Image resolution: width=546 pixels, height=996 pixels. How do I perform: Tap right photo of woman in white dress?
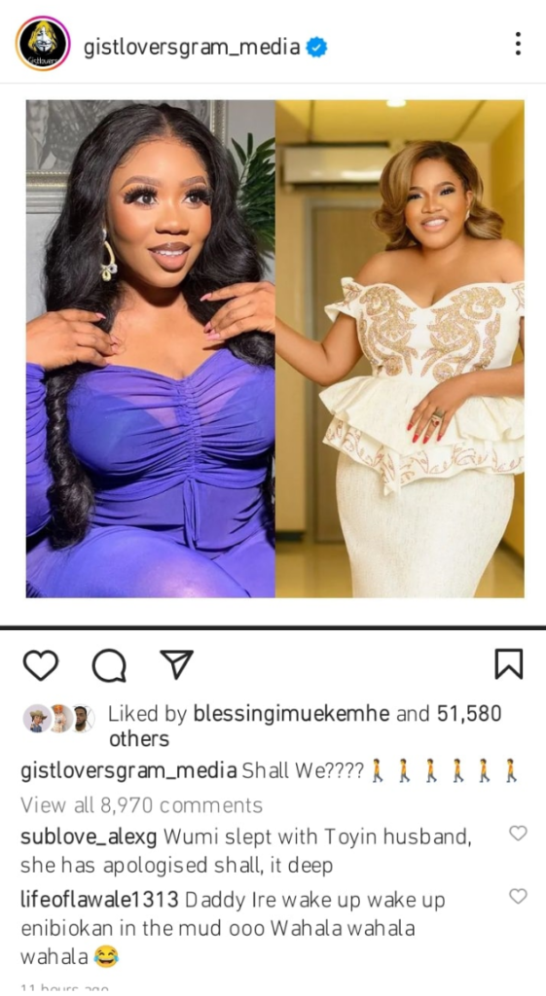coord(400,348)
